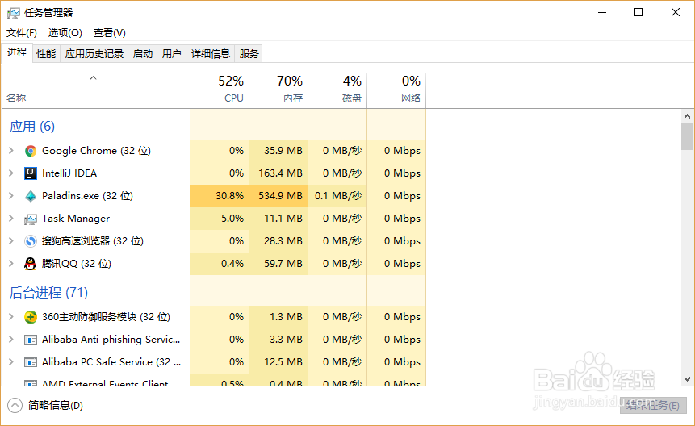
Task: Click the 59.7 MB memory value for QQ
Action: tap(283, 264)
